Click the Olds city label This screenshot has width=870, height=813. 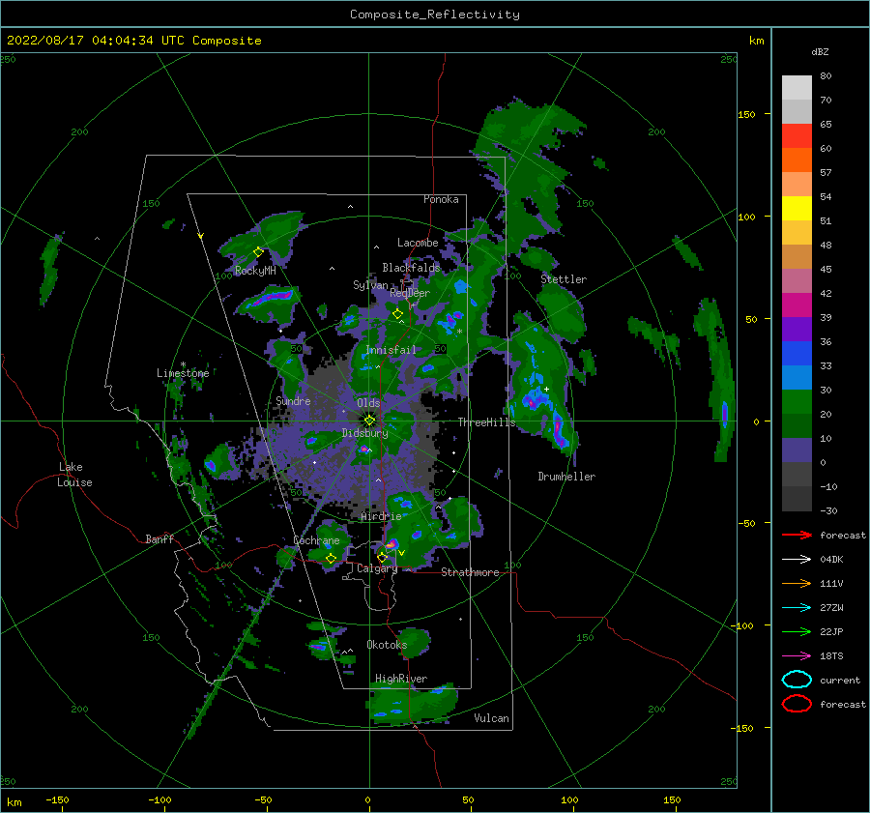[x=368, y=403]
